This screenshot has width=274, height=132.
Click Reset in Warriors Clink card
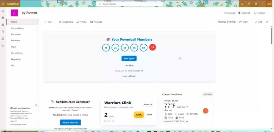(149, 115)
